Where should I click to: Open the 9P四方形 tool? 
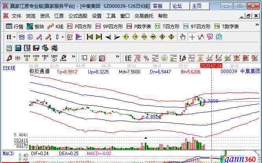pyautogui.click(x=109, y=26)
